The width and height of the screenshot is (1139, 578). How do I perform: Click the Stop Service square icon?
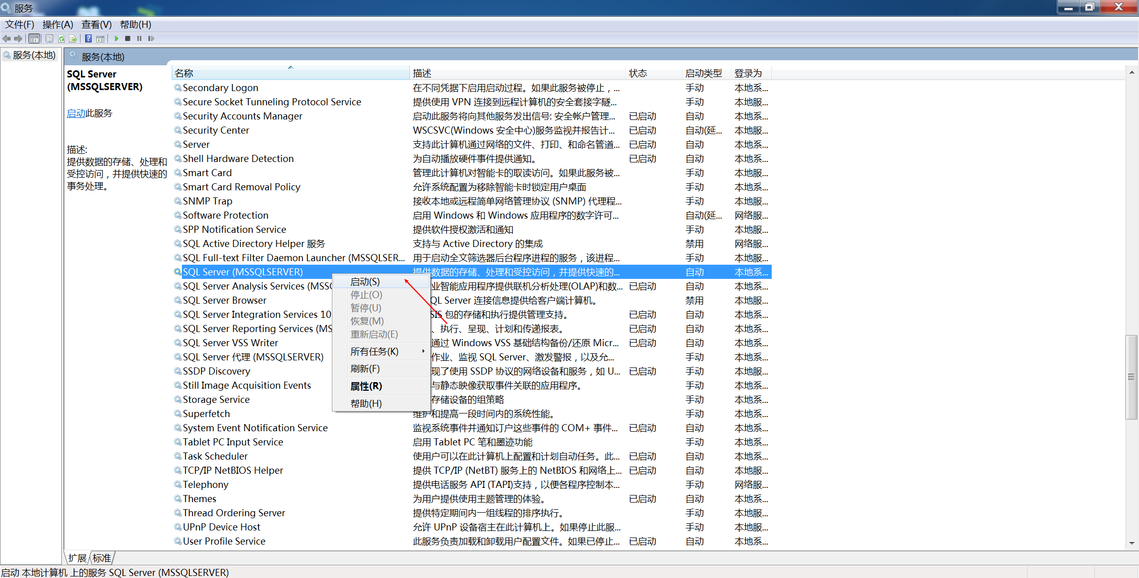(x=128, y=38)
